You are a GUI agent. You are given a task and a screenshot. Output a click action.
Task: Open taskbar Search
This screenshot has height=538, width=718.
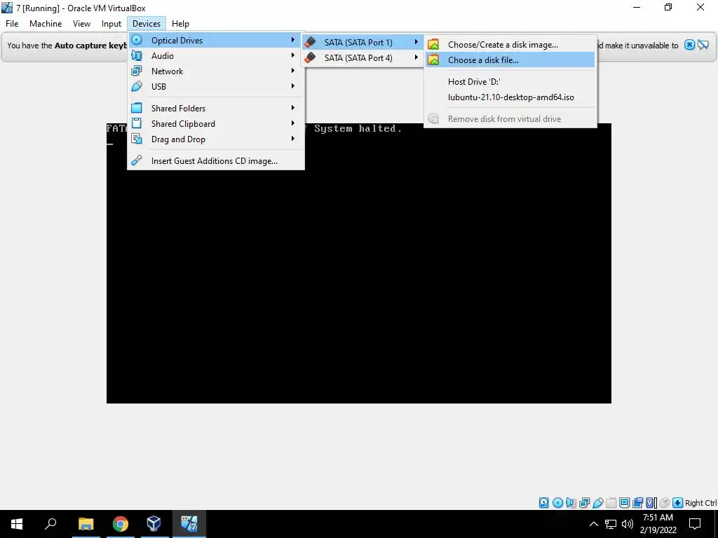coord(50,524)
